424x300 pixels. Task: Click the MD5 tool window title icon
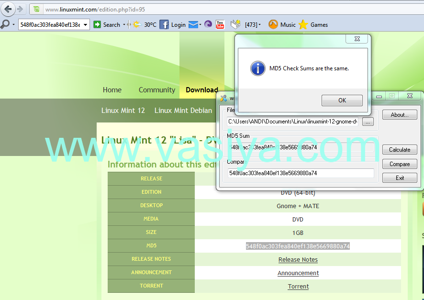tap(223, 98)
